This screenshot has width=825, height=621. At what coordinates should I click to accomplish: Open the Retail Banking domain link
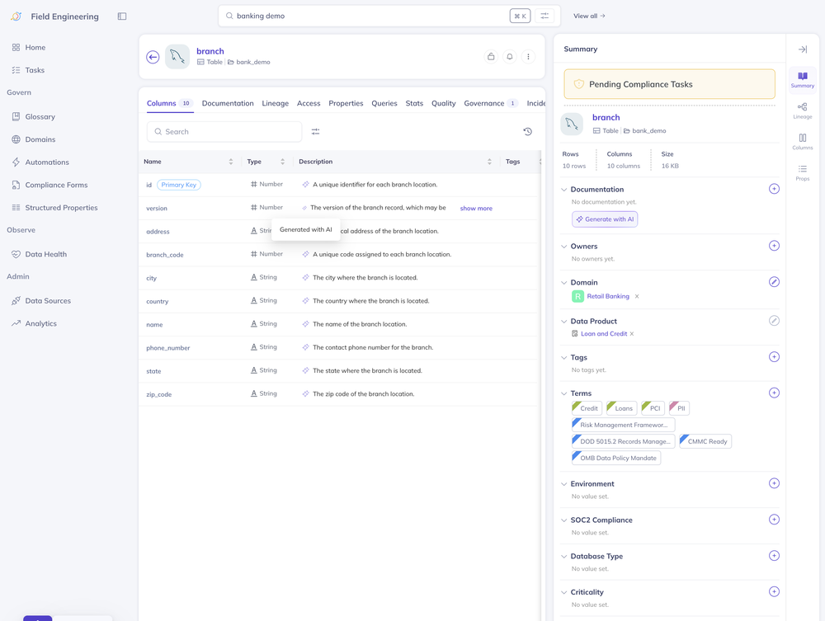(608, 297)
